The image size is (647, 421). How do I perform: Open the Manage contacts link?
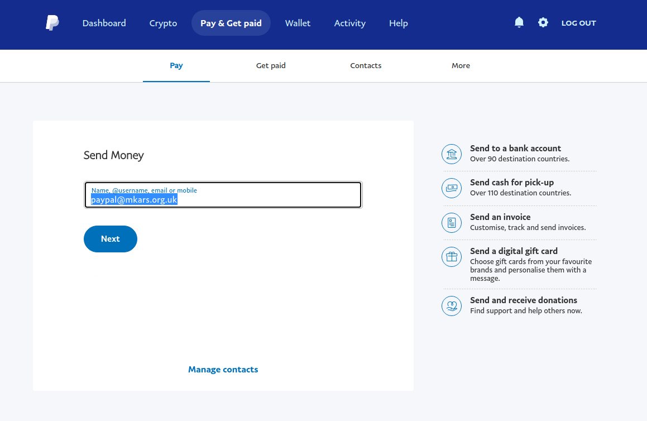click(x=223, y=370)
